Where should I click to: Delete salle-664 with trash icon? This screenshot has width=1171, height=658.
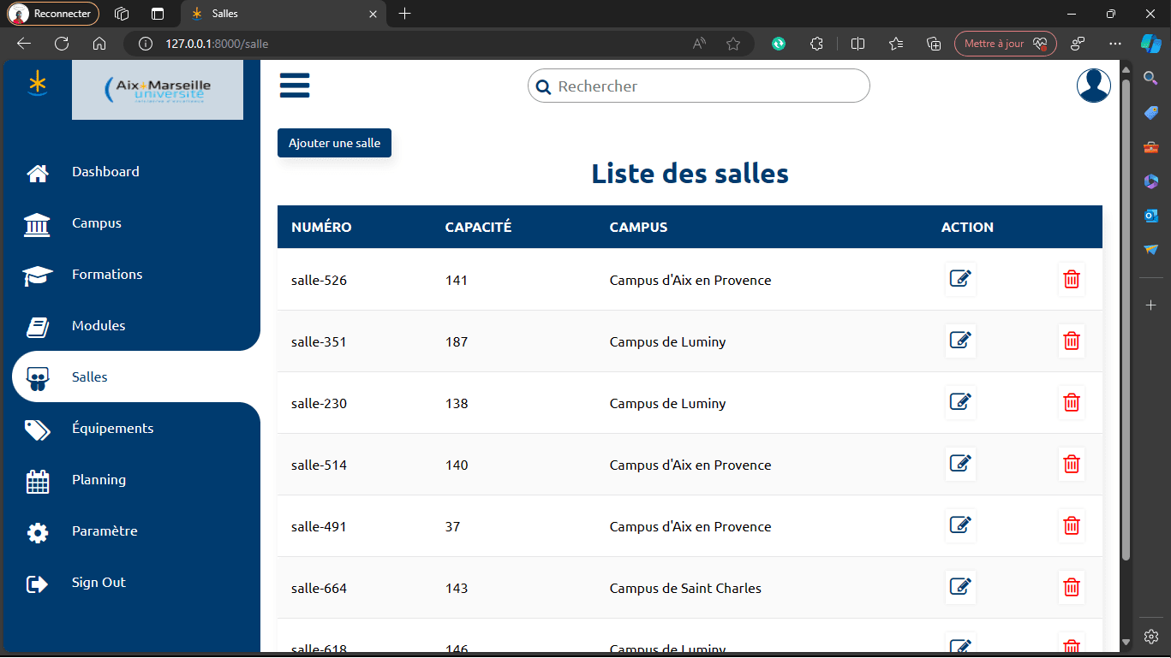[1071, 587]
